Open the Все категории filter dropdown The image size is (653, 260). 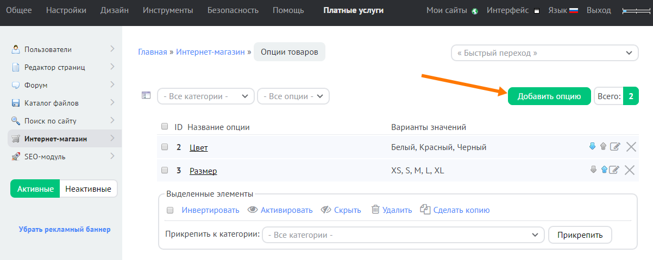(x=205, y=96)
